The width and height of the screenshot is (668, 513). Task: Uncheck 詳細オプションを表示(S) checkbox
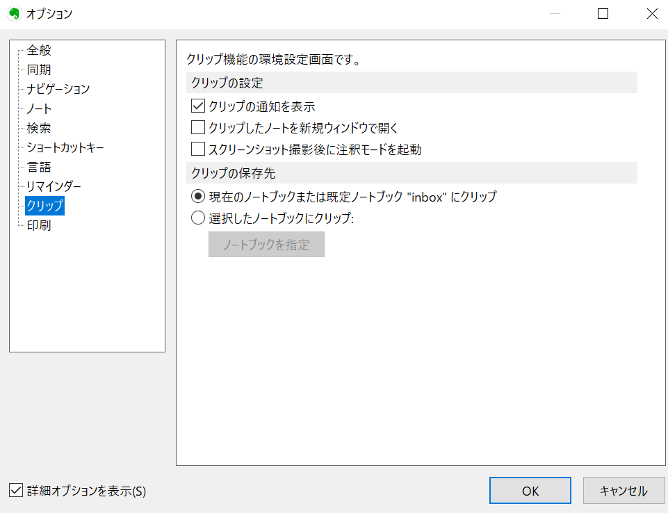coord(16,491)
